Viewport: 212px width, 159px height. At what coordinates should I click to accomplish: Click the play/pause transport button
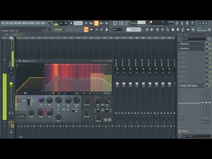(x=61, y=23)
